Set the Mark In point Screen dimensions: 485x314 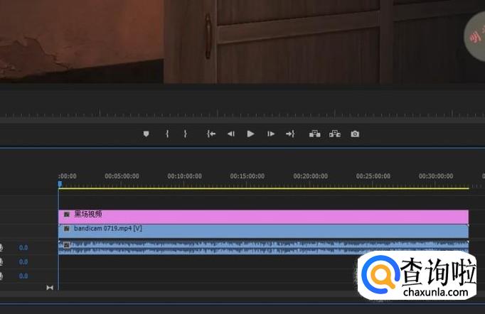pyautogui.click(x=167, y=134)
